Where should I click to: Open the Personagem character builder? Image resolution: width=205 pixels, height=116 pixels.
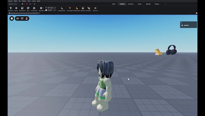tap(70, 9)
